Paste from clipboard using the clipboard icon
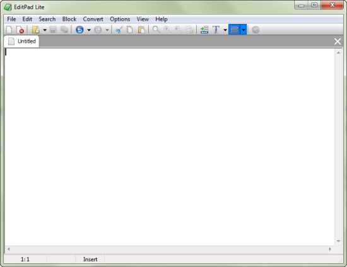This screenshot has width=347, height=267. click(x=141, y=30)
